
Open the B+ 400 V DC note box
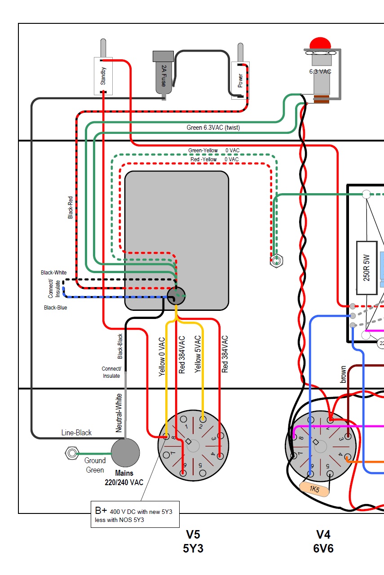coord(135,514)
